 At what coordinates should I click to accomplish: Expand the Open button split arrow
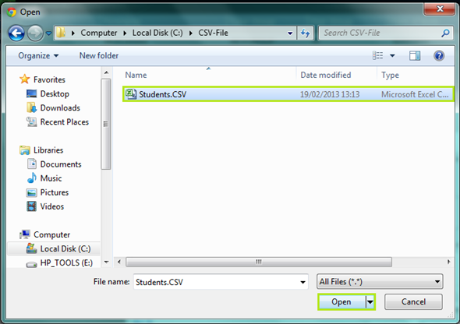(x=370, y=301)
